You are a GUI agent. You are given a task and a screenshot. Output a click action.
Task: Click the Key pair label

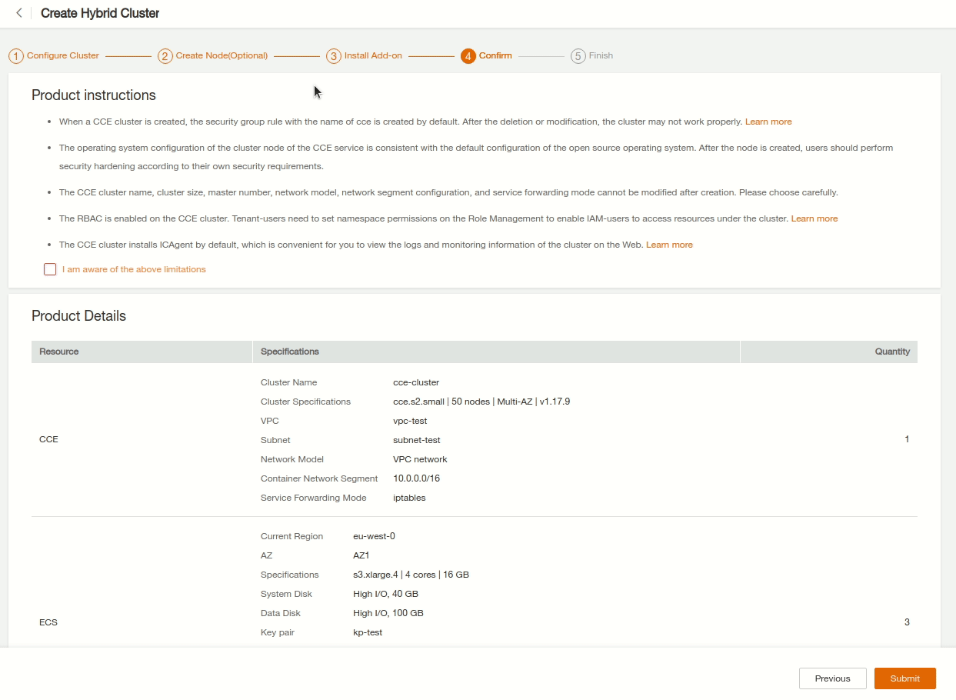278,632
